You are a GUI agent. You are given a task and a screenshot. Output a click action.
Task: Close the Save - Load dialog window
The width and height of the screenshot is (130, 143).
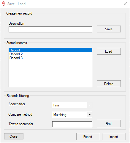[125, 4]
